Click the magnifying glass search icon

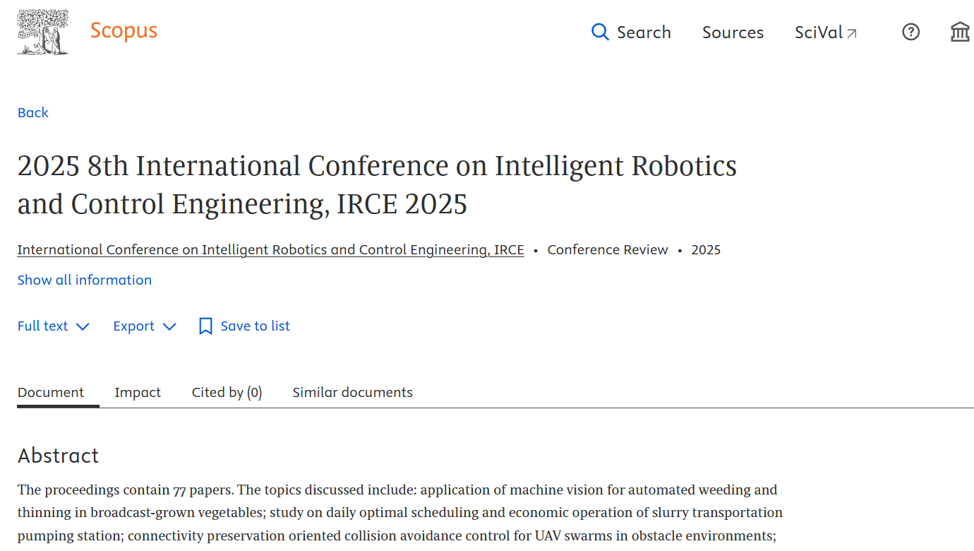pos(600,32)
